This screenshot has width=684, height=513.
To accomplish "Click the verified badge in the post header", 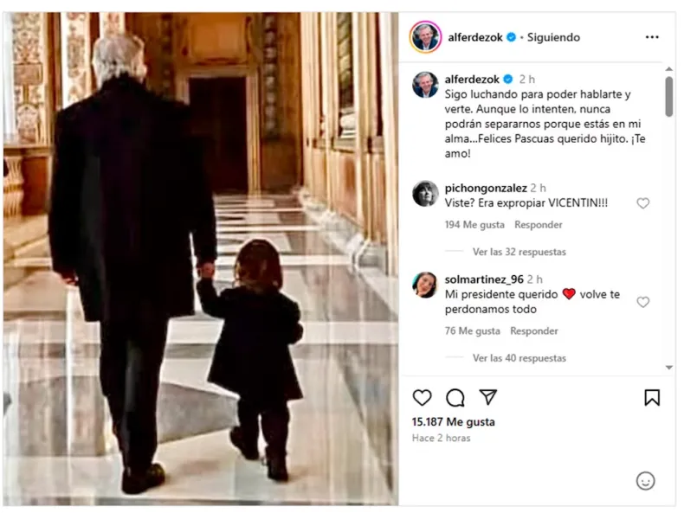I will [x=511, y=37].
